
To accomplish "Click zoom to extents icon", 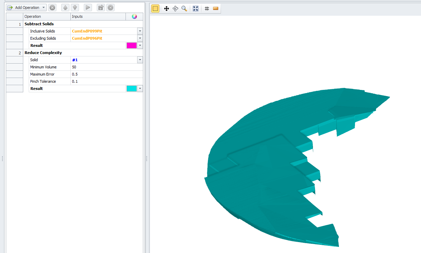I will [x=196, y=9].
